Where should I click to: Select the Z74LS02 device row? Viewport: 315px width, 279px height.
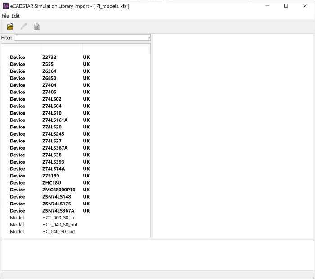point(76,99)
